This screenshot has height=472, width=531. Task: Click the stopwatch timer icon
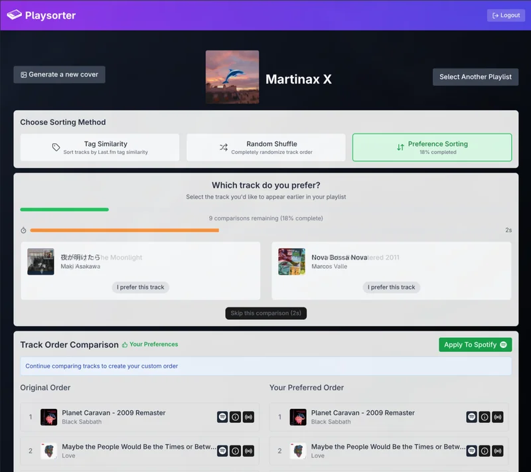tap(23, 230)
